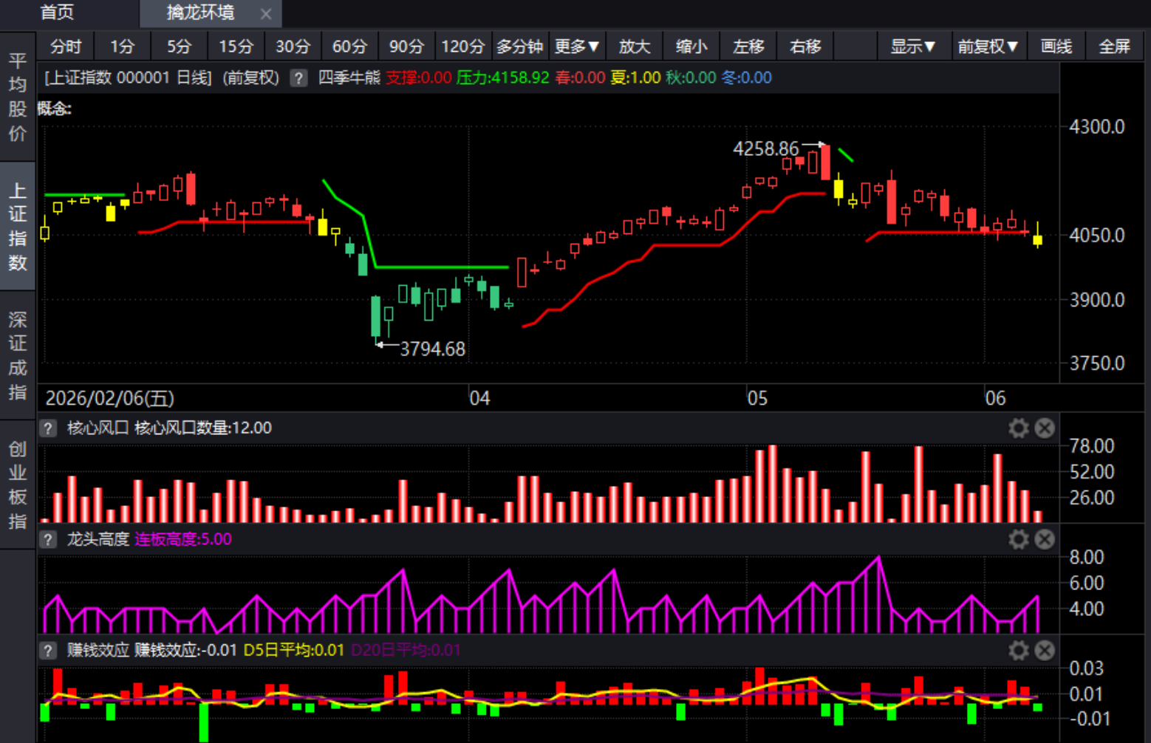The height and width of the screenshot is (743, 1151).
Task: Select the 120分 period
Action: 464,47
